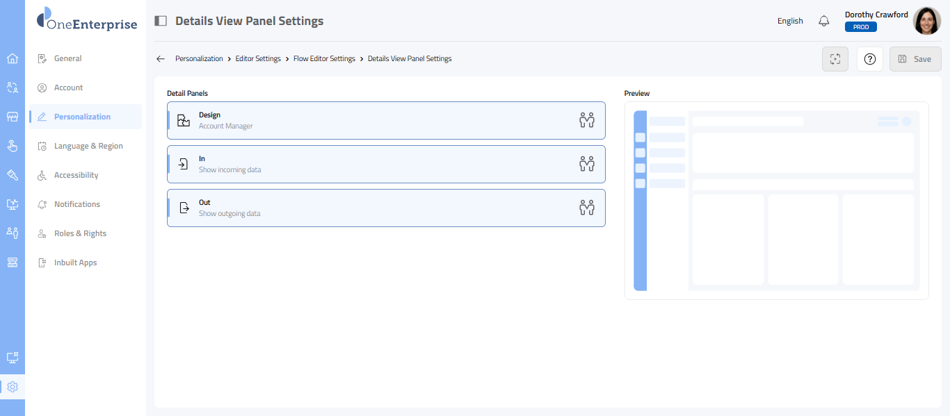
Task: Open the notifications bell icon
Action: point(824,21)
